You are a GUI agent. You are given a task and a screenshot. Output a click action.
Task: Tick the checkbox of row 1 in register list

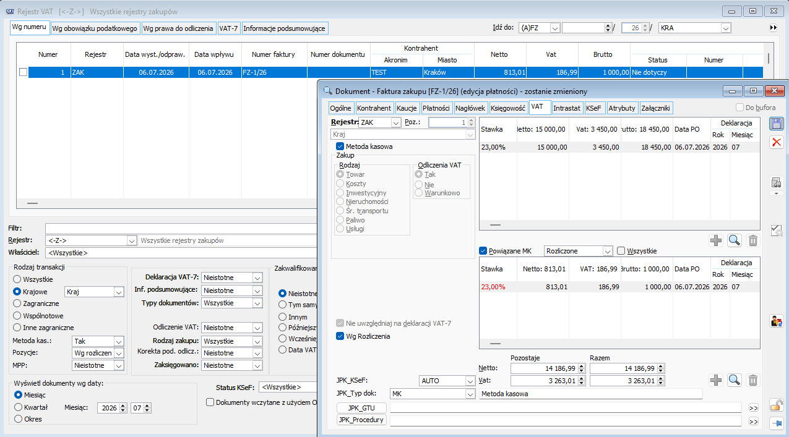[x=23, y=72]
